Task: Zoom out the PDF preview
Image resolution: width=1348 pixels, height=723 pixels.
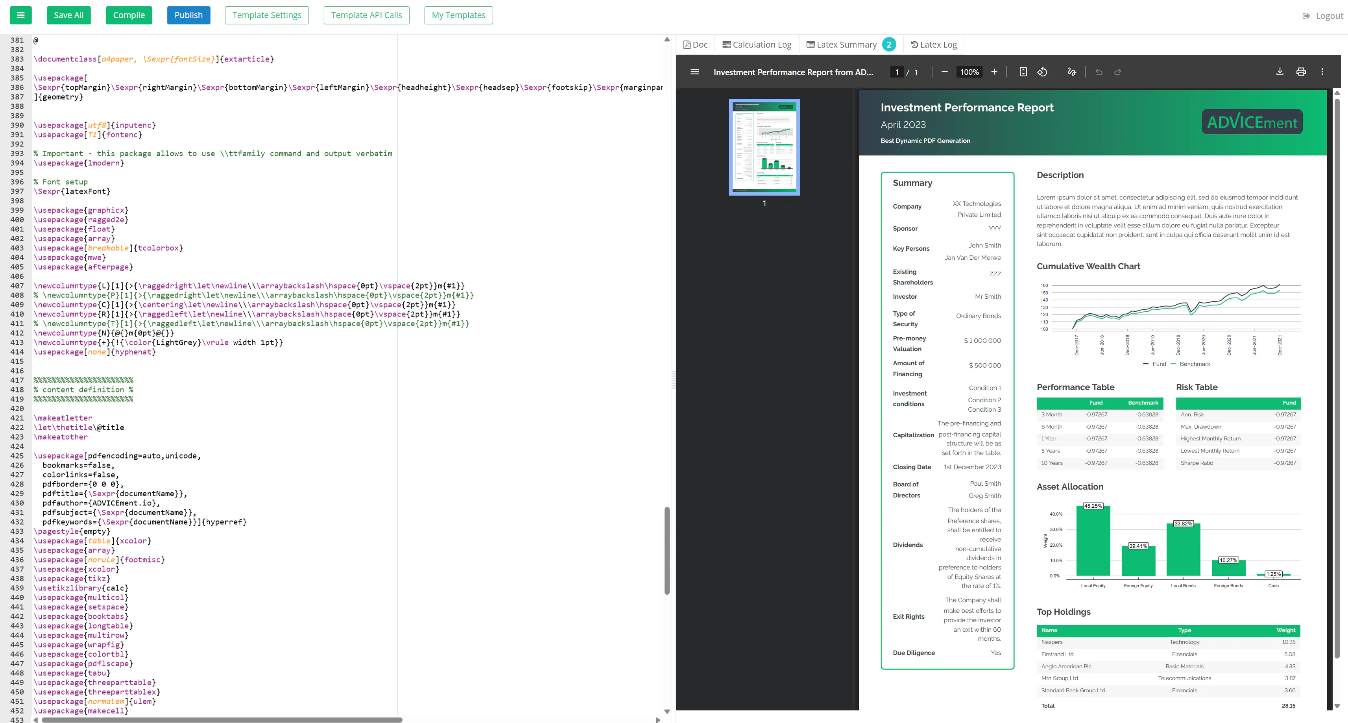Action: 944,72
